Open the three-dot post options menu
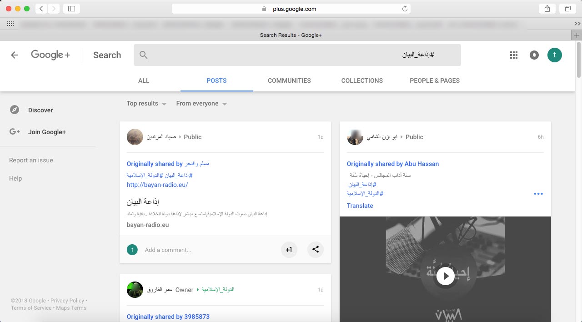Screen dimensions: 582x322 pos(538,194)
